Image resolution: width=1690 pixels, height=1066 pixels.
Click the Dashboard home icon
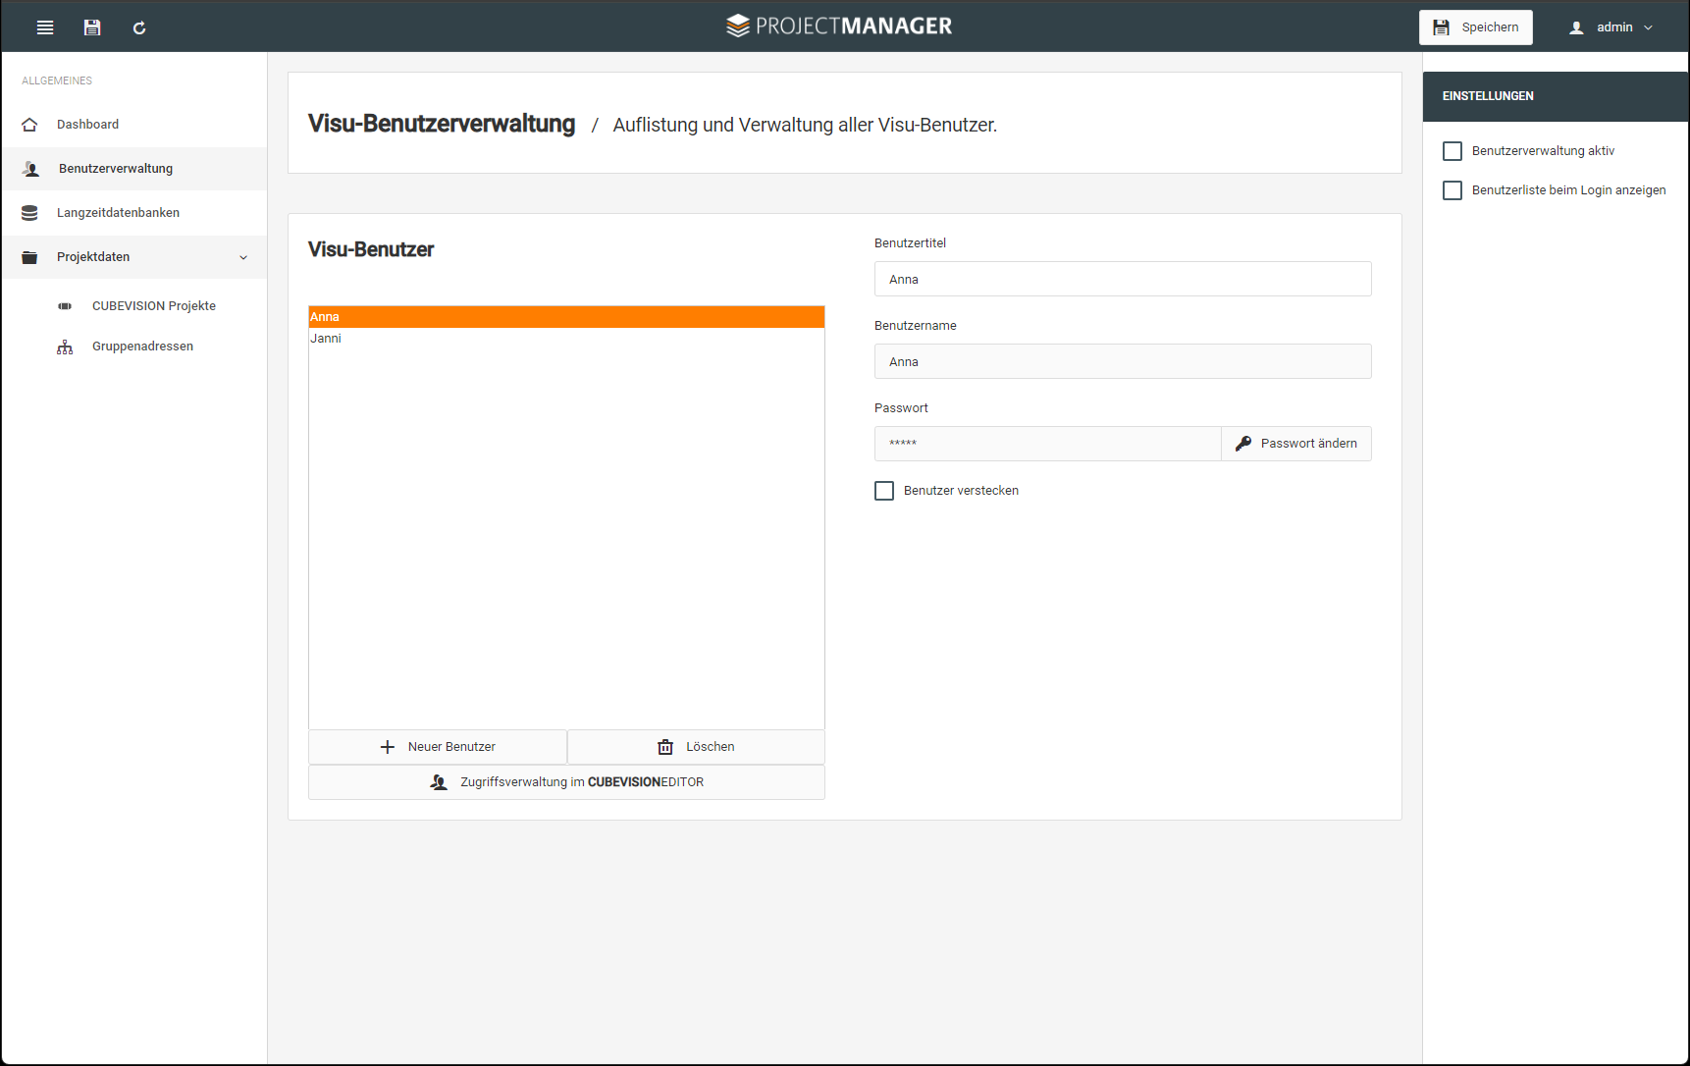(x=29, y=125)
